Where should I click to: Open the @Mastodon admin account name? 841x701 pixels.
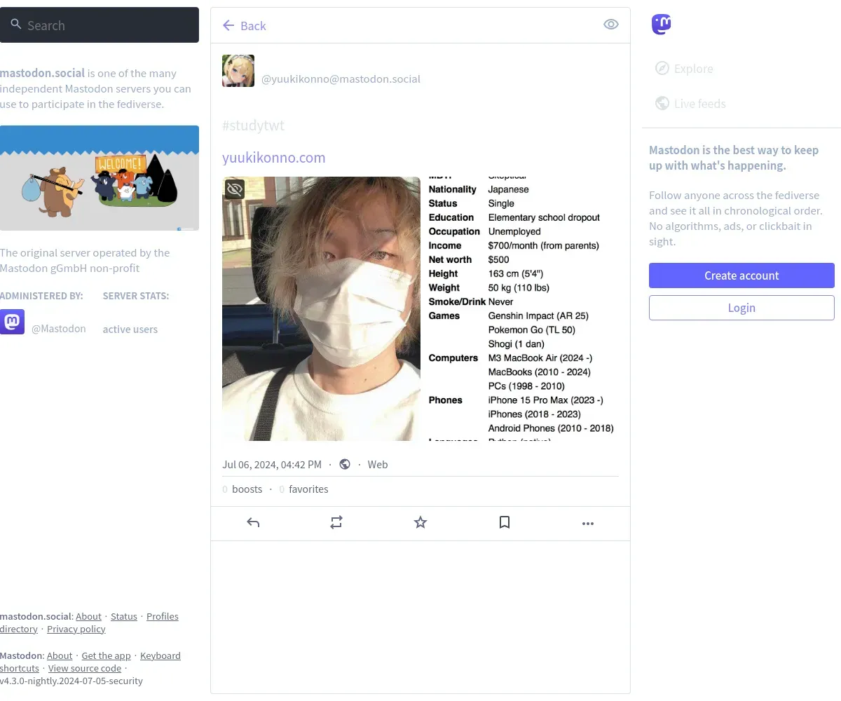click(x=59, y=329)
